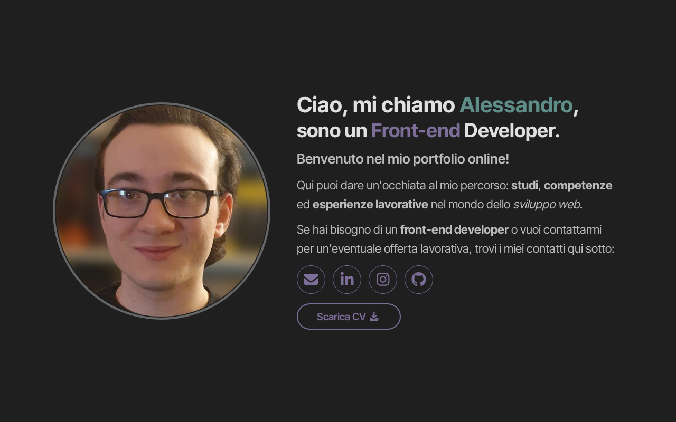Click the bold word competenze
Viewport: 676px width, 422px height.
pyautogui.click(x=578, y=186)
